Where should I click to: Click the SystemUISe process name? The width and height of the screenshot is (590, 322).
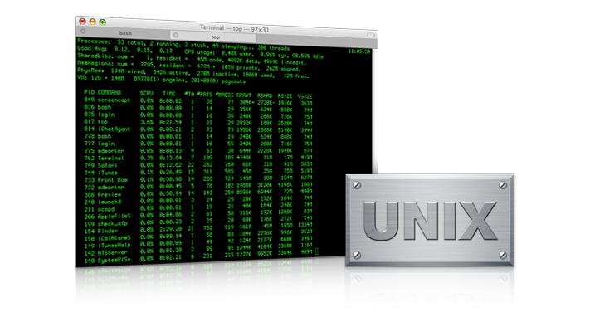click(114, 260)
